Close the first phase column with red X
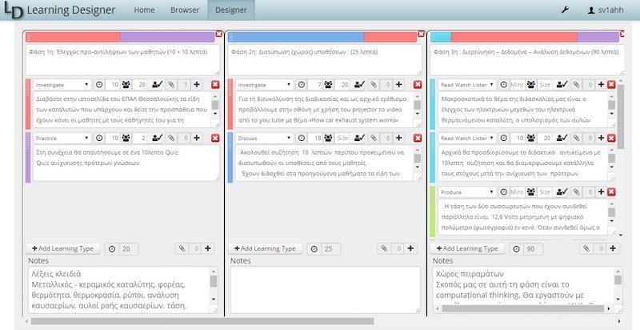640x330 pixels. click(x=220, y=34)
